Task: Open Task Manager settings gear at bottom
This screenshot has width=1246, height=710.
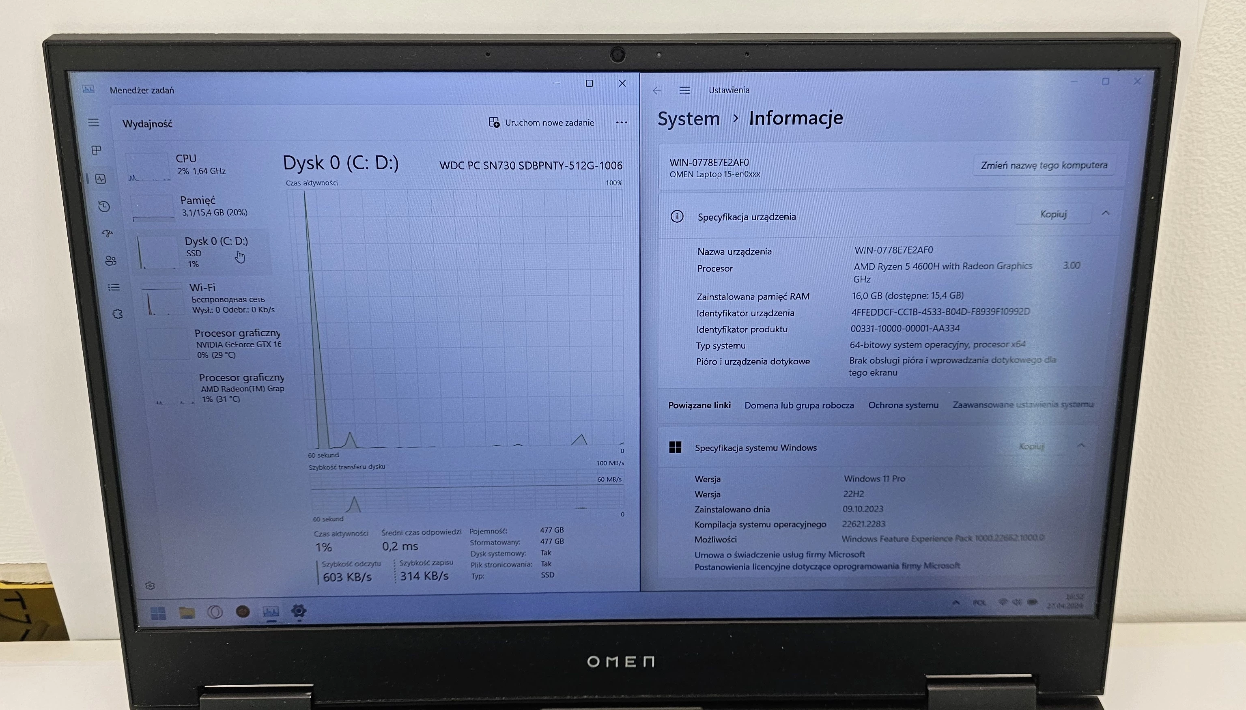Action: [150, 586]
